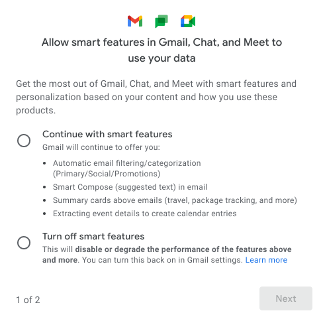The height and width of the screenshot is (323, 323).
Task: Click the Gmail envelope logo
Action: (x=135, y=21)
